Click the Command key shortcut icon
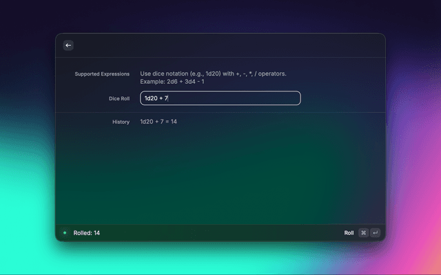 point(363,233)
